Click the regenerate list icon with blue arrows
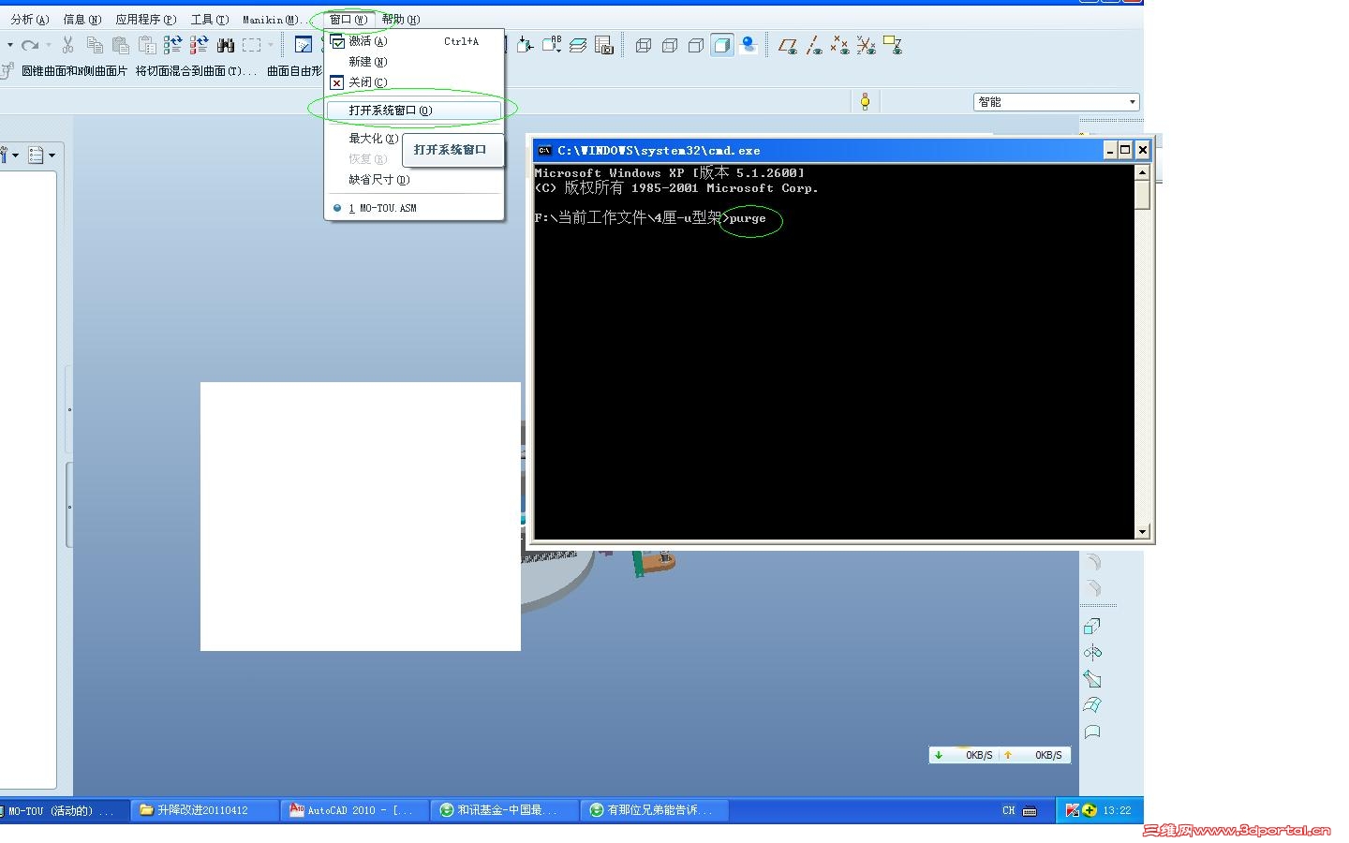 coord(173,45)
